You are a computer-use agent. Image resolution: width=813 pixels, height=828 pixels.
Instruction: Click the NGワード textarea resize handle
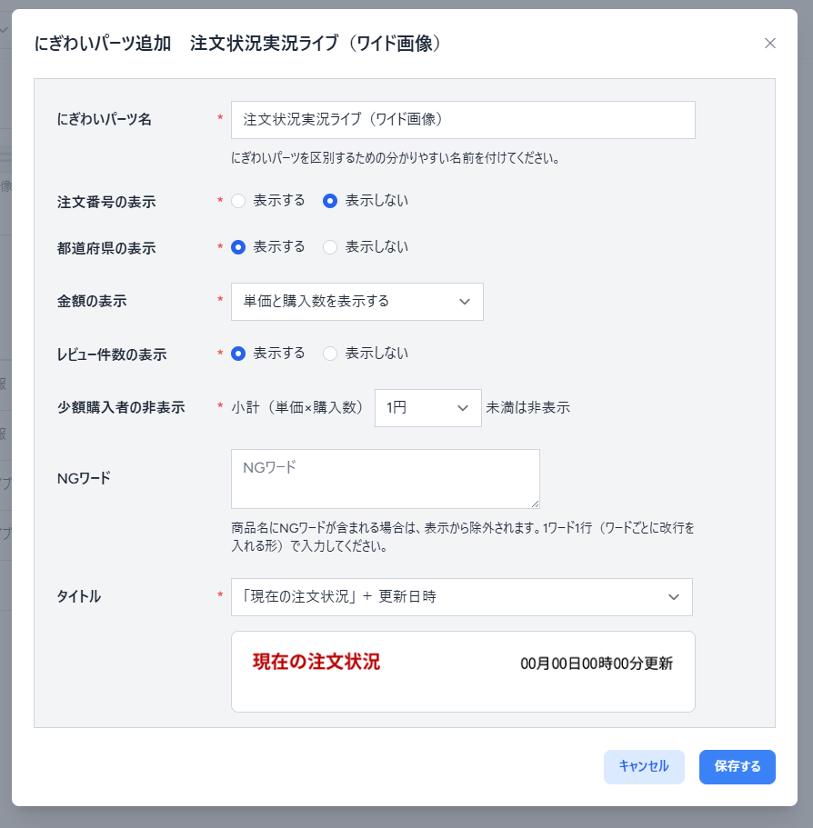[535, 504]
